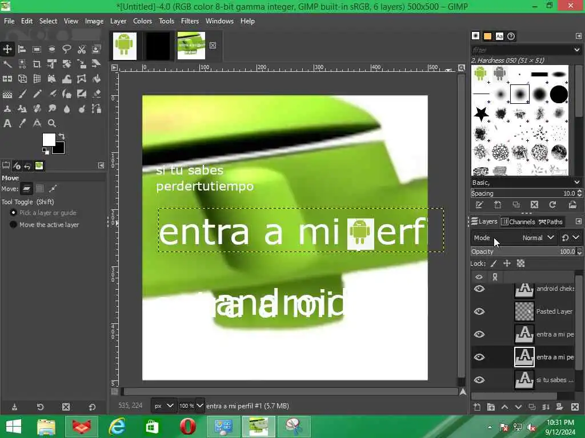Hide the 'si tu sabes ...' layer
This screenshot has height=438, width=585.
pyautogui.click(x=479, y=380)
